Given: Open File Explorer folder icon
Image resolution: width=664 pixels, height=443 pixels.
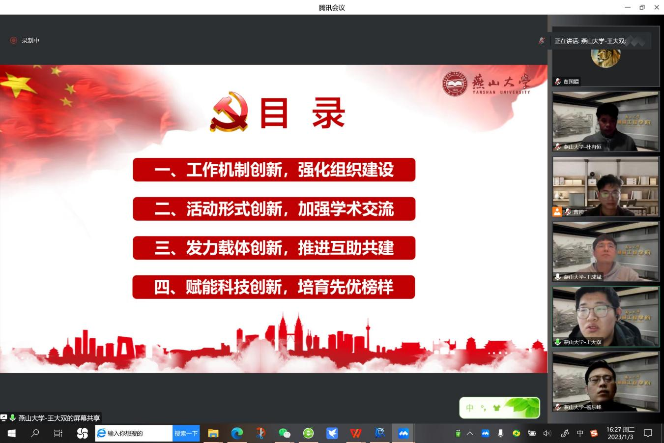Looking at the screenshot, I should (213, 433).
